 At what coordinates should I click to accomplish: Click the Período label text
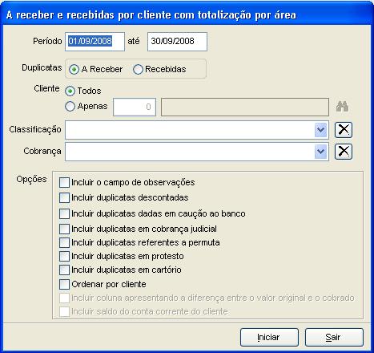47,41
